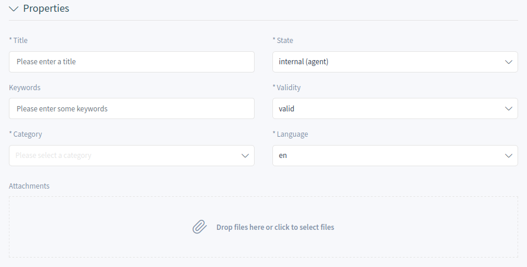Click the '* Title' label
This screenshot has width=527, height=267.
(x=18, y=40)
